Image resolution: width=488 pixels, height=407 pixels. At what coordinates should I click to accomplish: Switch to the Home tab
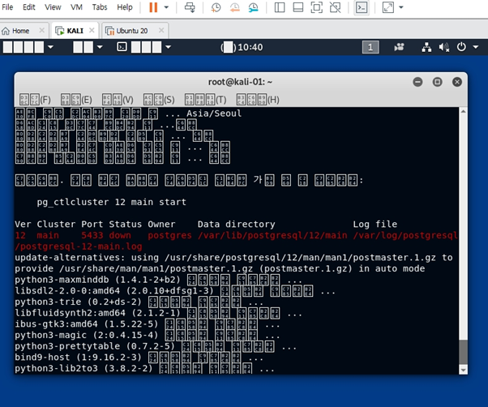(x=20, y=31)
